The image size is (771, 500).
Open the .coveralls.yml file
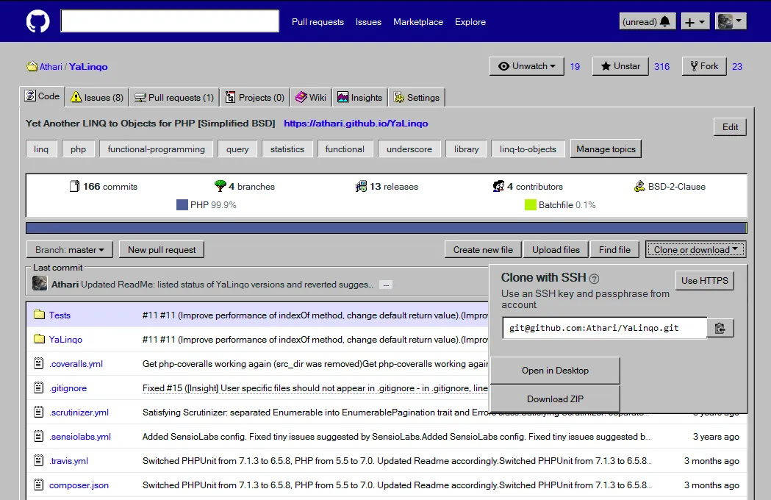tap(76, 364)
